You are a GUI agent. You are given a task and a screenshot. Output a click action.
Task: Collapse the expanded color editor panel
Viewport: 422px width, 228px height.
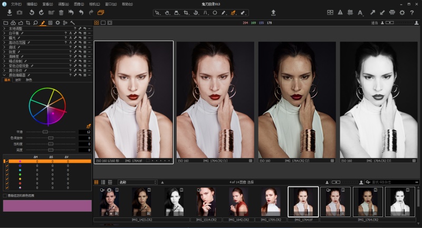(x=4, y=75)
